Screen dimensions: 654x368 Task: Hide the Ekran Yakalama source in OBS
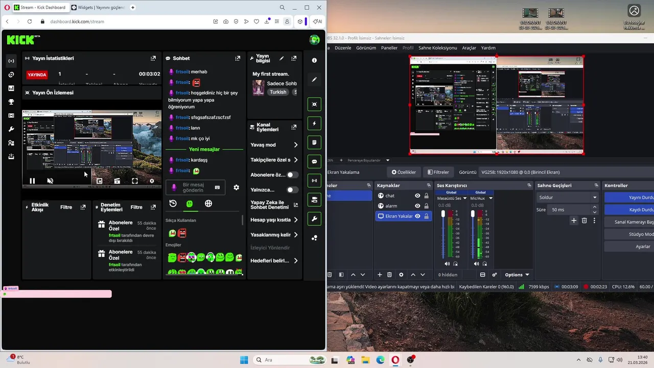click(x=417, y=216)
